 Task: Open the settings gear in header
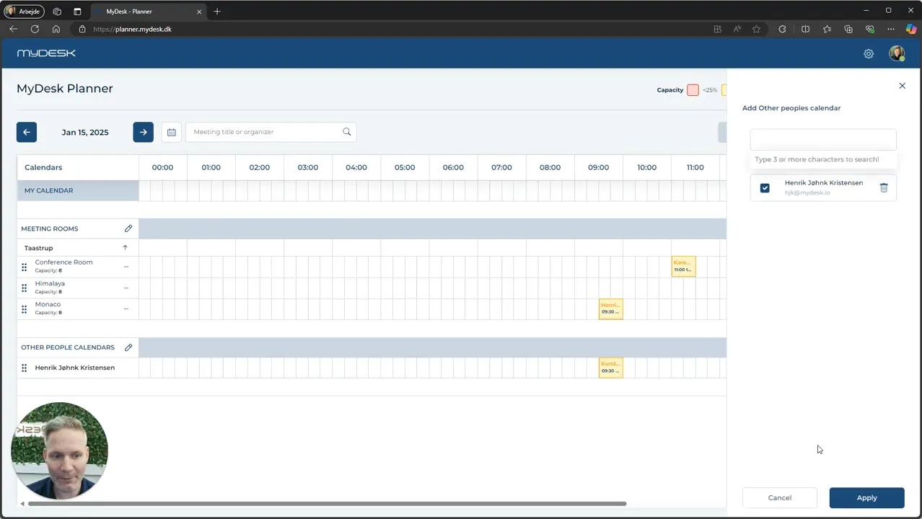(x=869, y=53)
